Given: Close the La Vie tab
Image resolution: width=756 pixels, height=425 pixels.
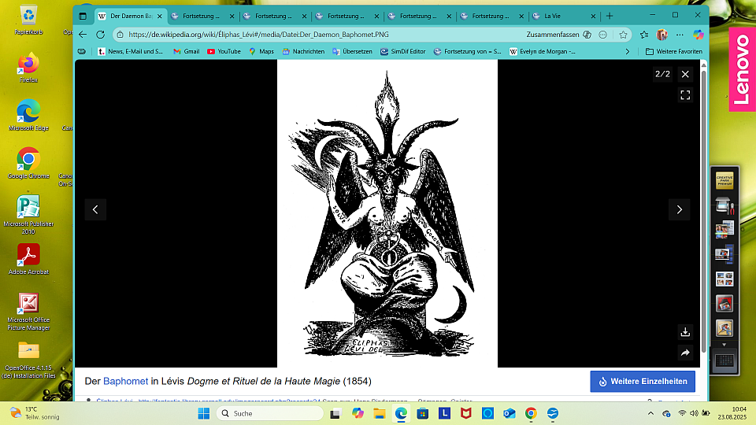Looking at the screenshot, I should 594,16.
